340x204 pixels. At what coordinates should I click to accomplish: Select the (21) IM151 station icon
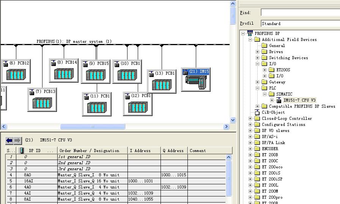coord(196,82)
